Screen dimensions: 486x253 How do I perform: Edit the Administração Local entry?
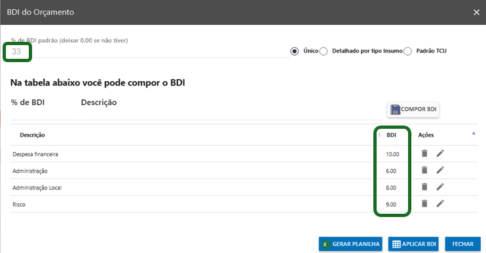point(440,187)
